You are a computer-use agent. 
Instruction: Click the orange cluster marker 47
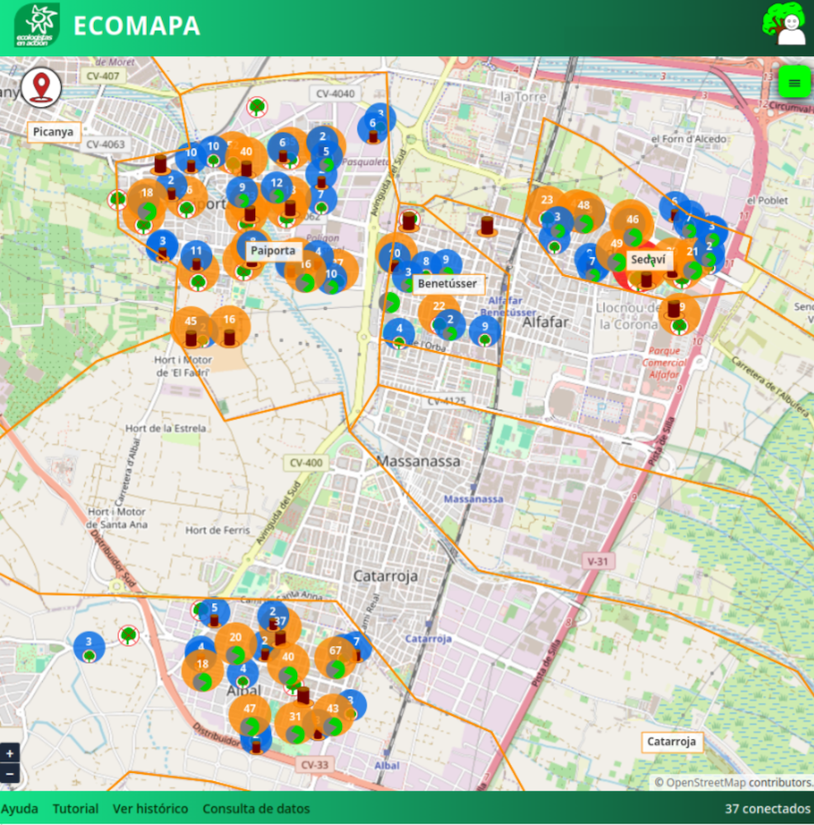click(250, 714)
